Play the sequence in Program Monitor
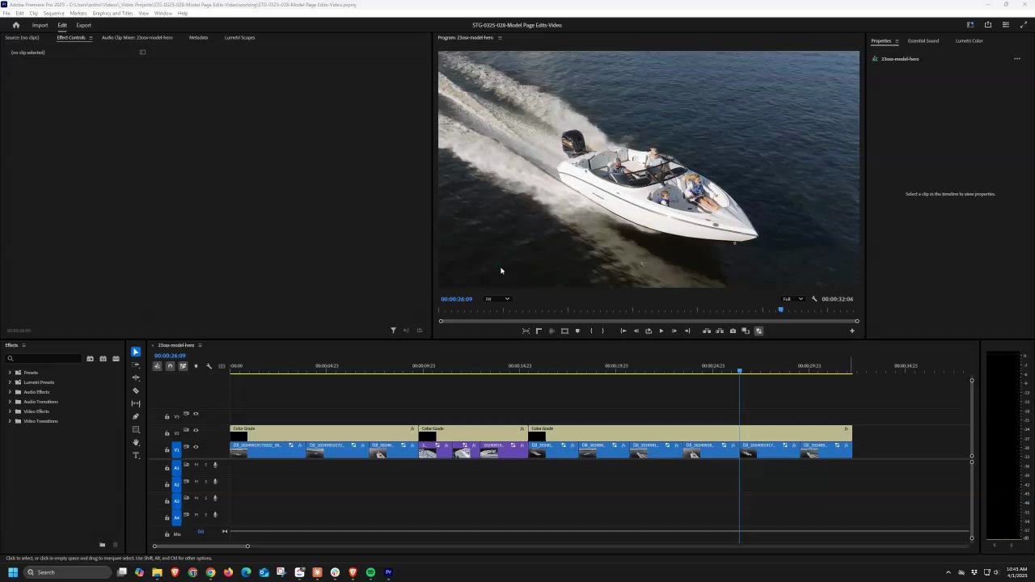The image size is (1035, 582). [x=661, y=331]
